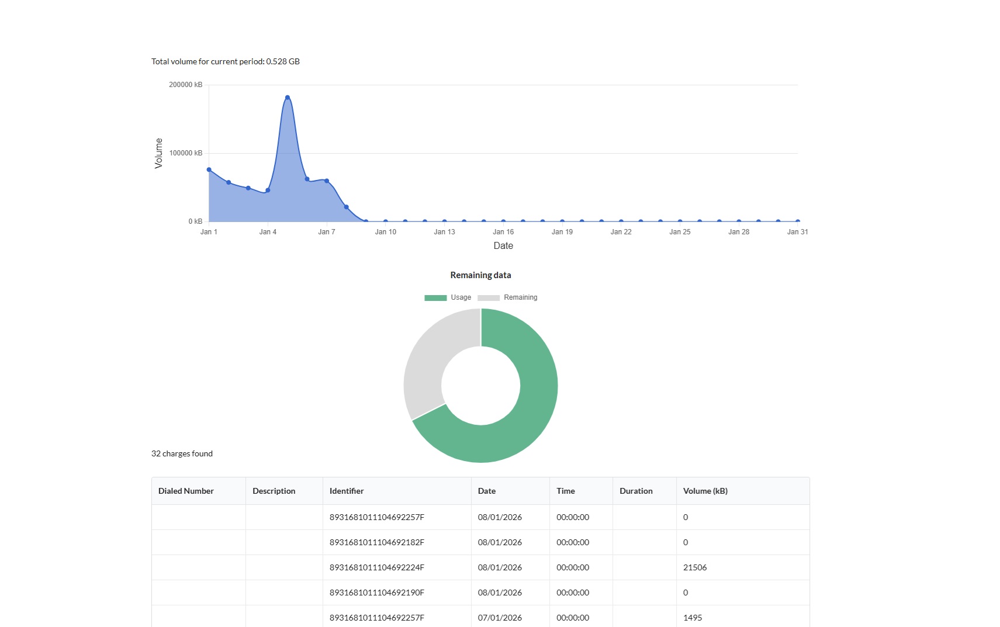
Task: Toggle the Remaining legend item
Action: click(x=507, y=297)
